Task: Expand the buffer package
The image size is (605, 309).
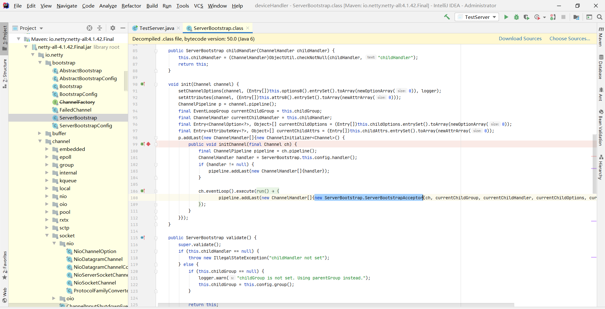Action: tap(40, 133)
